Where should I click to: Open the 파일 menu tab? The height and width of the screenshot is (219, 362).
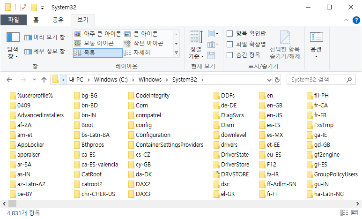click(14, 20)
